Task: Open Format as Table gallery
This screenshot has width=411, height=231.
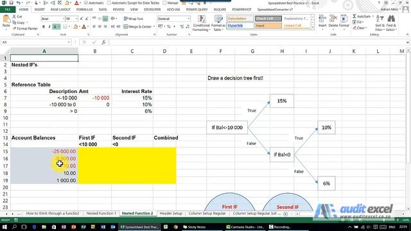Action: click(x=218, y=23)
